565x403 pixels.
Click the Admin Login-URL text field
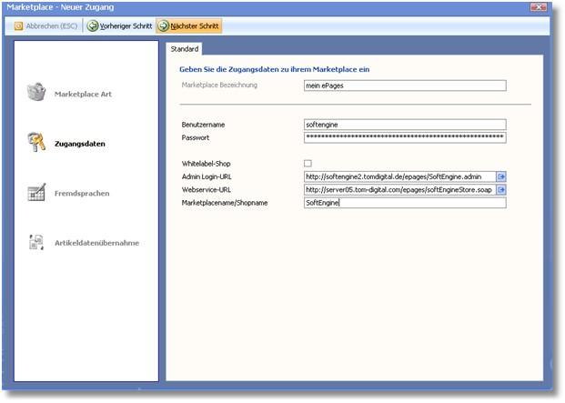point(399,176)
